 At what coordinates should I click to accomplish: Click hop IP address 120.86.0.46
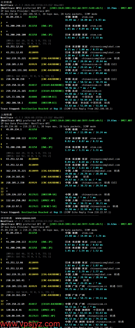coord(14,310)
